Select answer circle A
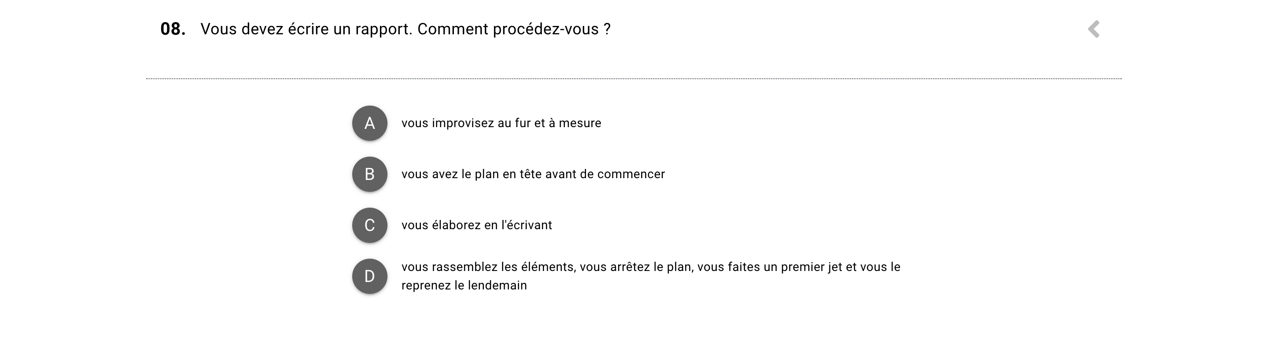Screen dimensions: 1268x344 click(370, 123)
